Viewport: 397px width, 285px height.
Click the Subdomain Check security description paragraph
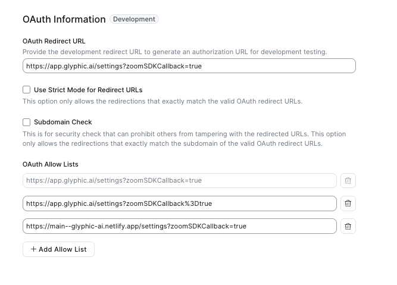(184, 139)
